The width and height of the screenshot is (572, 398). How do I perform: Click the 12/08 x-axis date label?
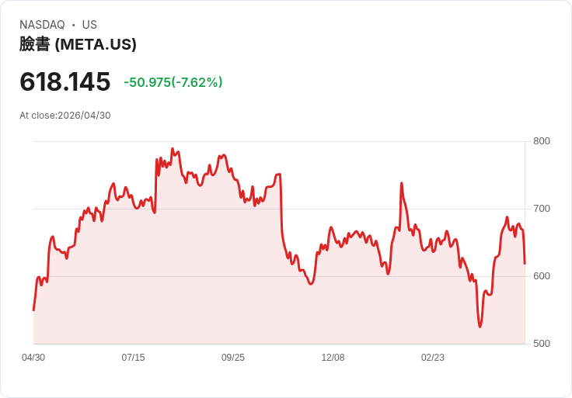pos(333,358)
